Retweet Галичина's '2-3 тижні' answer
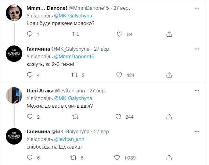The width and height of the screenshot is (209, 165). coord(74,75)
